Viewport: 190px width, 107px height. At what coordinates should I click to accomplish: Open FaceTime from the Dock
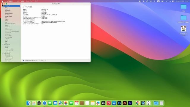pos(71,103)
